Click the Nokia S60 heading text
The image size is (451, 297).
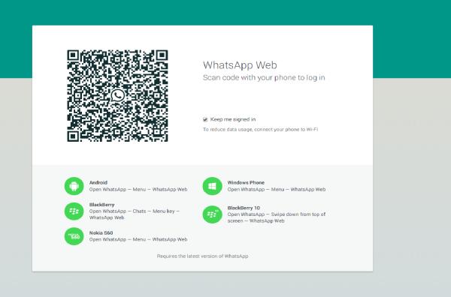point(101,232)
